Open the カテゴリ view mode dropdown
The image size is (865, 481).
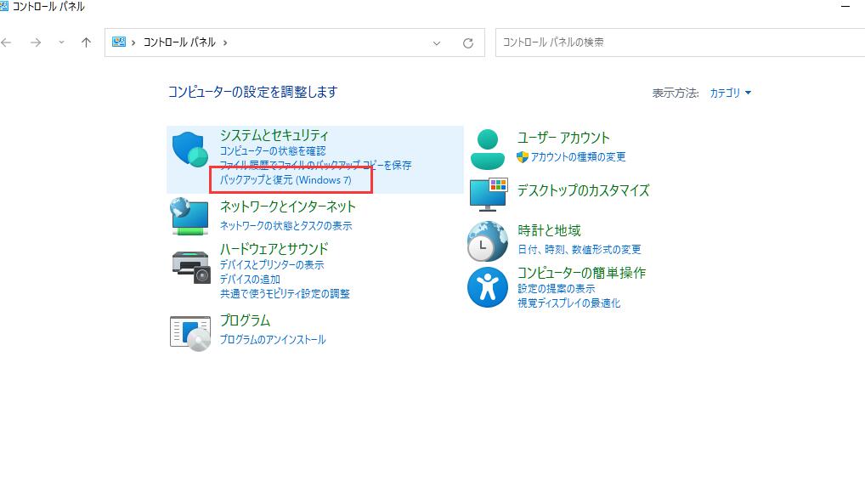(x=730, y=93)
